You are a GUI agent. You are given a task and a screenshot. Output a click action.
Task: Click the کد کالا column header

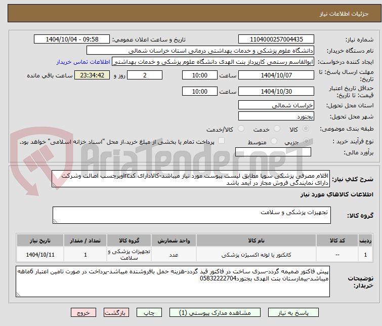[x=337, y=240]
